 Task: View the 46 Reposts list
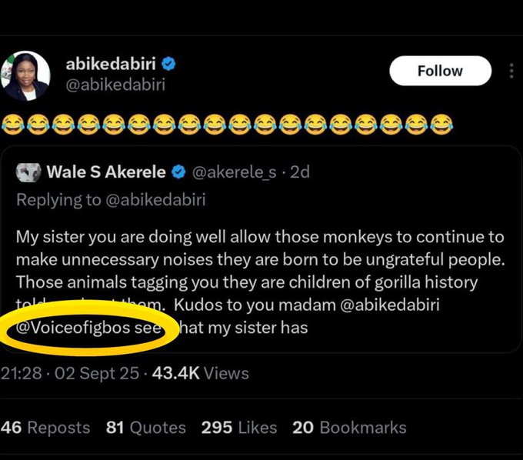(45, 428)
